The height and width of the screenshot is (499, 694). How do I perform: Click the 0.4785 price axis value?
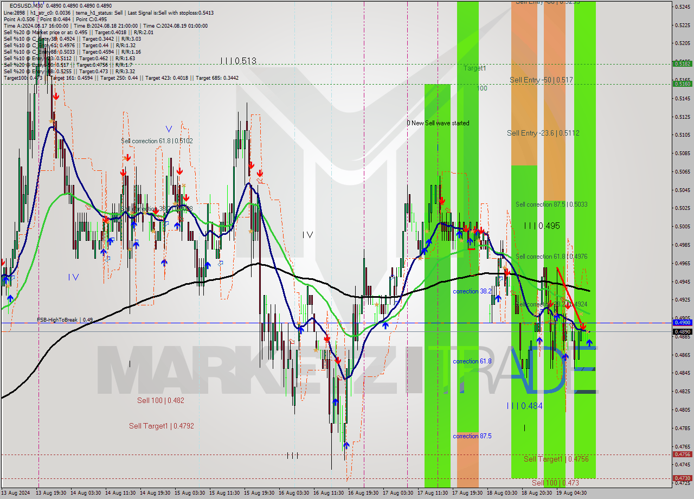click(682, 428)
